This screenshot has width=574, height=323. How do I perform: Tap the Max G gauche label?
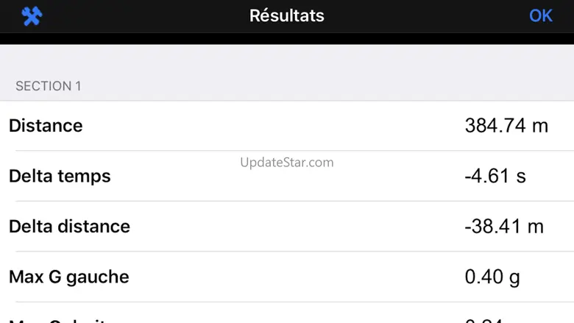[68, 277]
